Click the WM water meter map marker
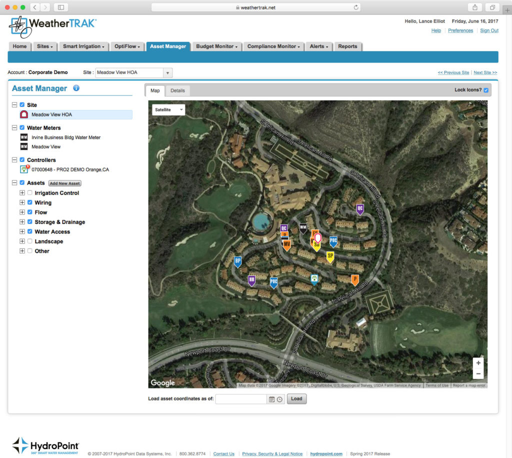Screen dimensions: 512x458 coord(303,226)
